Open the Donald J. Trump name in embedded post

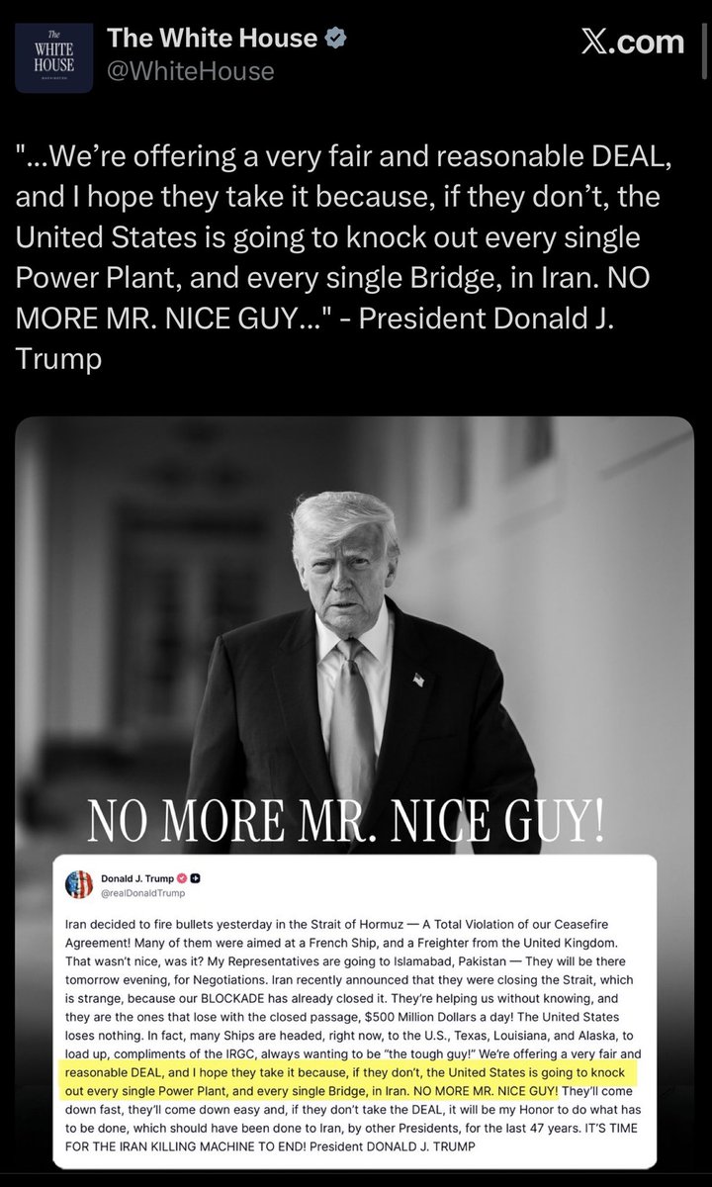click(140, 876)
